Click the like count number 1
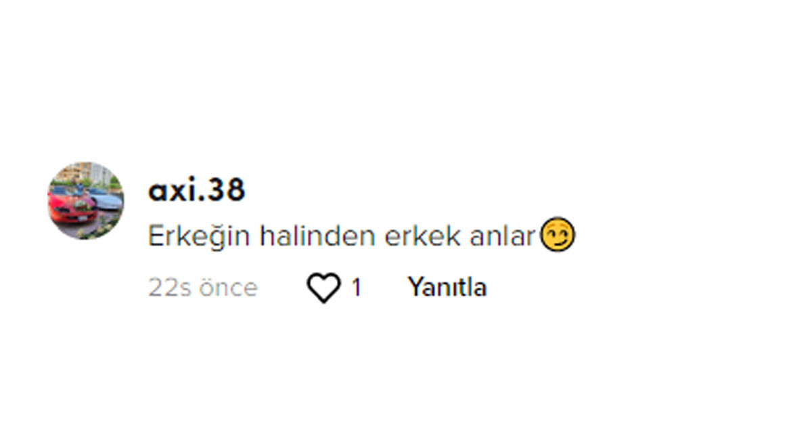 point(356,289)
